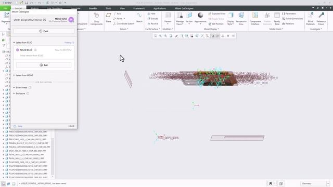Image resolution: width=333 pixels, height=187 pixels.
Task: Open the Modifiers group dropdown
Action: coord(168,29)
